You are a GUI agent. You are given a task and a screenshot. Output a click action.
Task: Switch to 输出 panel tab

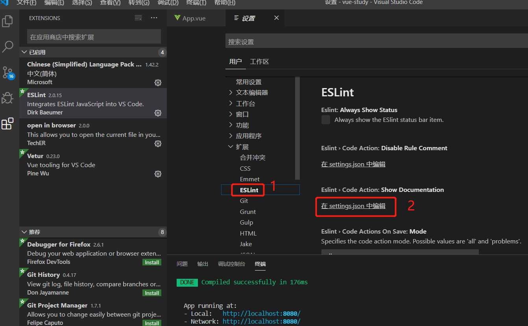(203, 264)
